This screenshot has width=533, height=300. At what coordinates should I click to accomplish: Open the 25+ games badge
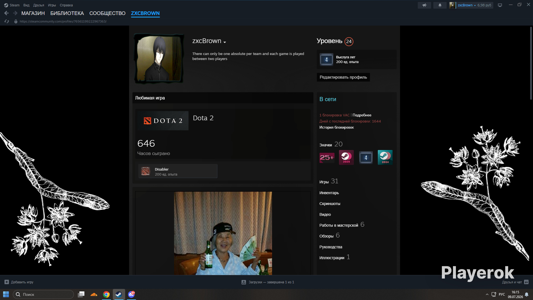(327, 157)
